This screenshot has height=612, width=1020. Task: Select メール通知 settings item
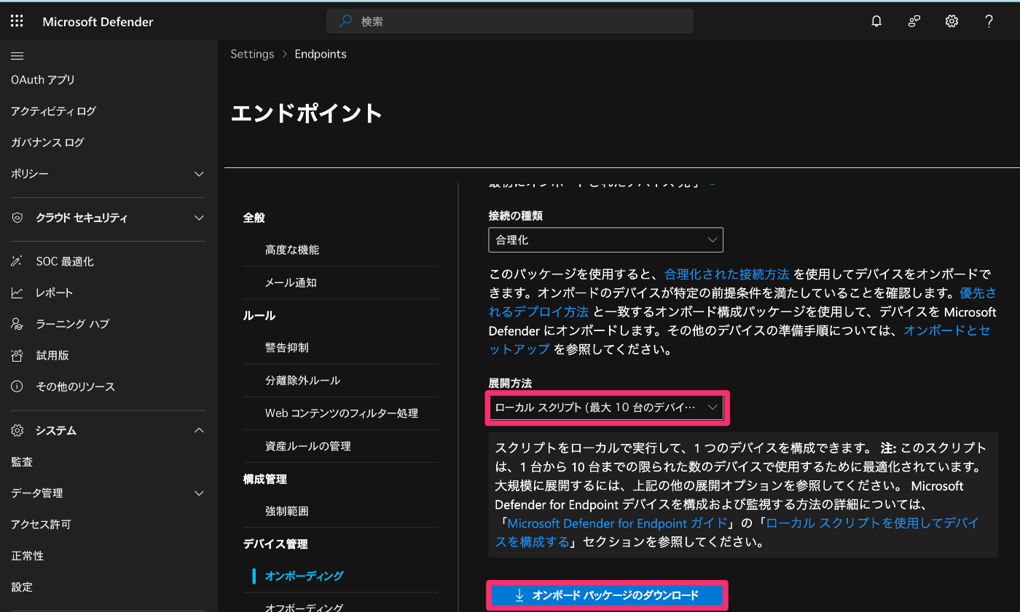291,282
